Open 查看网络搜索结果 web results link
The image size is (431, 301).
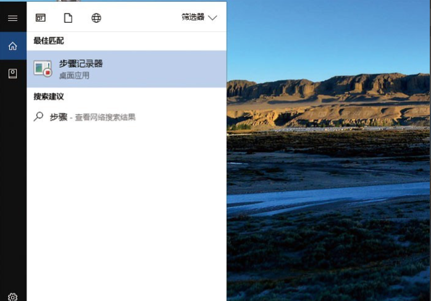105,117
